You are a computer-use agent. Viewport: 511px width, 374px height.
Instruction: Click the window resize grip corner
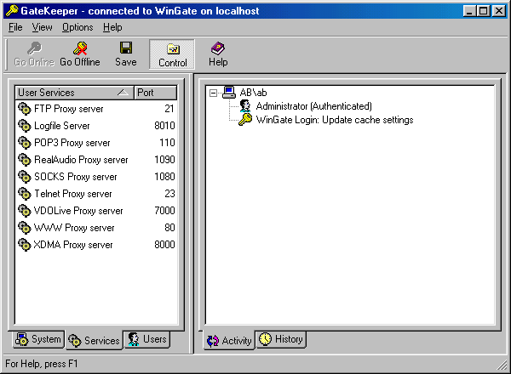coord(502,365)
